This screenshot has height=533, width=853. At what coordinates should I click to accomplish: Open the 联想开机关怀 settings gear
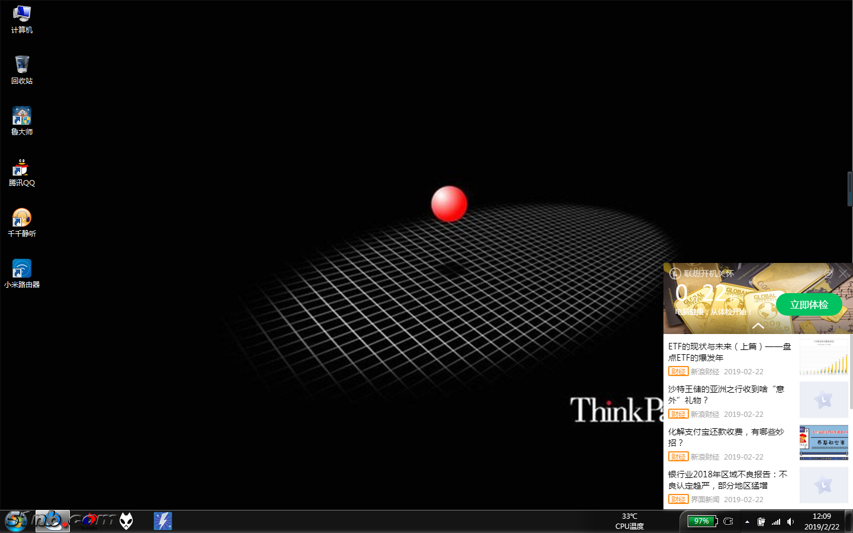(x=829, y=274)
